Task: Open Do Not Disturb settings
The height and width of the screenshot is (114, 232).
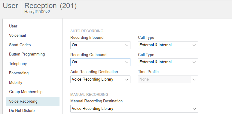Action: tap(22, 110)
